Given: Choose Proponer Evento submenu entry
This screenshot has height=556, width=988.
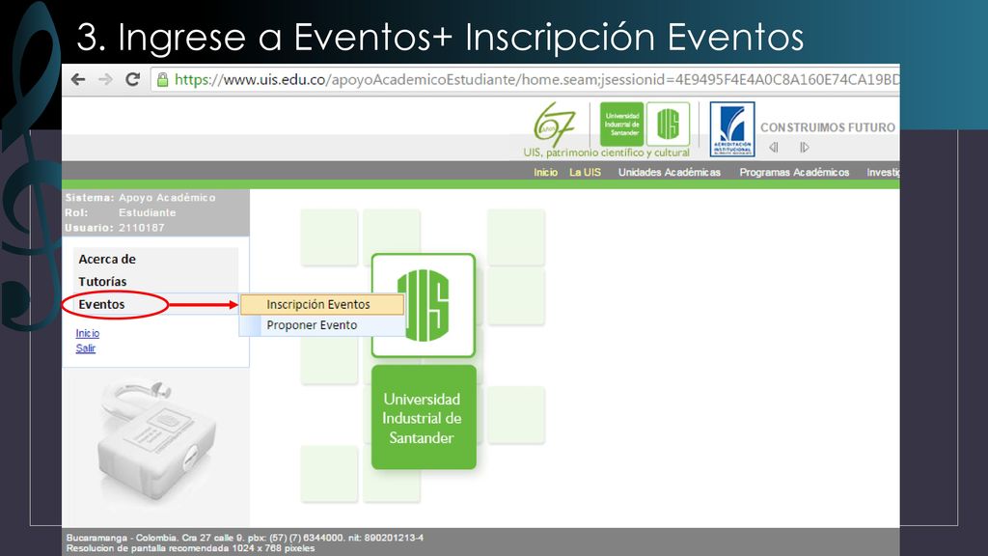Looking at the screenshot, I should pos(322,325).
